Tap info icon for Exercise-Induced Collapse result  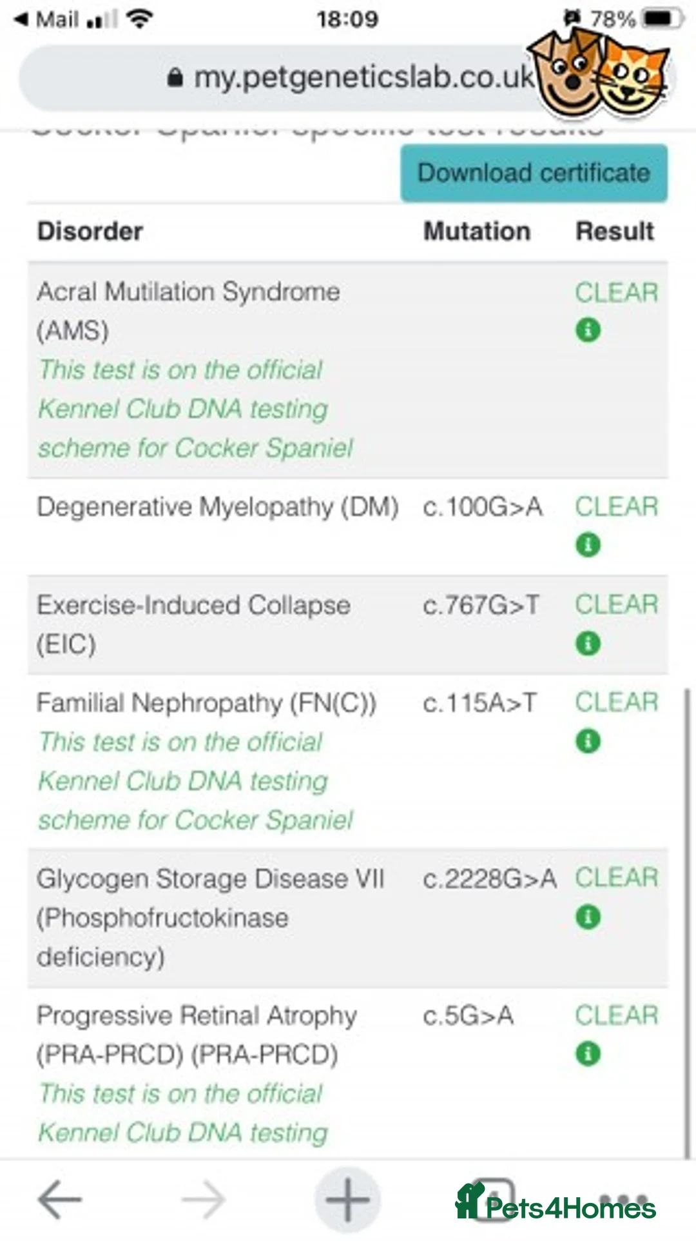[588, 643]
